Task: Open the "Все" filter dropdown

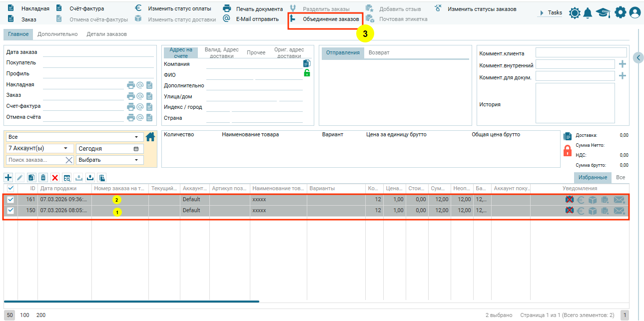Action: point(74,137)
